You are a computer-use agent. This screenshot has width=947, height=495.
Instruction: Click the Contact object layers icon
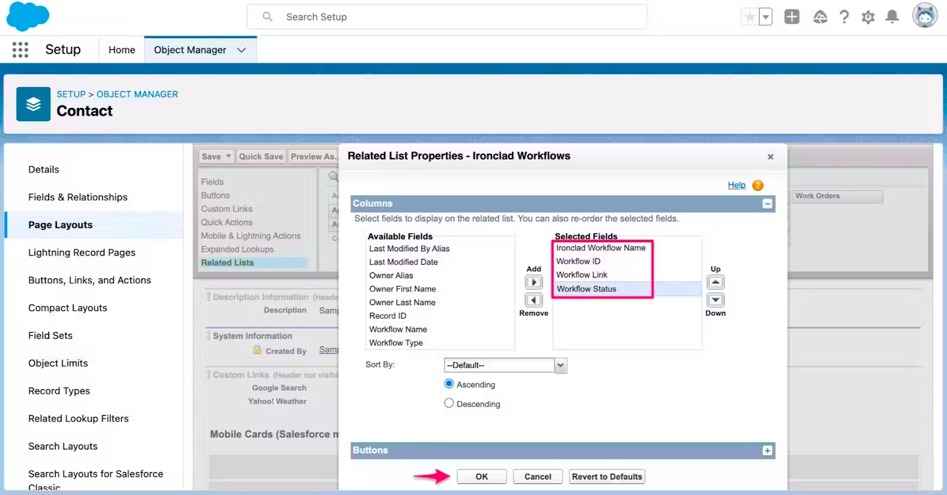(33, 104)
